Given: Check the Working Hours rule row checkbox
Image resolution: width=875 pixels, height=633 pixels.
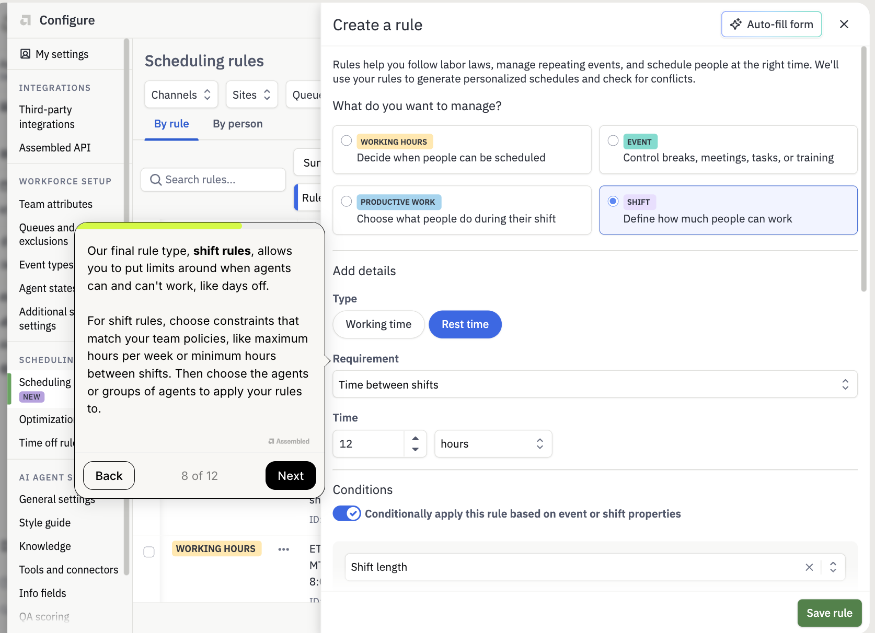Looking at the screenshot, I should pyautogui.click(x=149, y=552).
